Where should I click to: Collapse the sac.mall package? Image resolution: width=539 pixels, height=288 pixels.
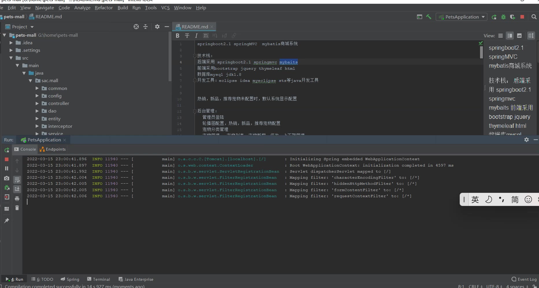click(x=30, y=80)
